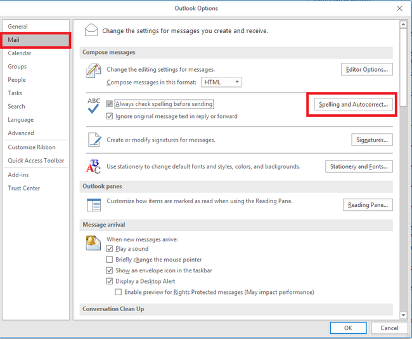This screenshot has height=339, width=412.
Task: Click the vertical scrollbar thumb
Action: pyautogui.click(x=403, y=67)
